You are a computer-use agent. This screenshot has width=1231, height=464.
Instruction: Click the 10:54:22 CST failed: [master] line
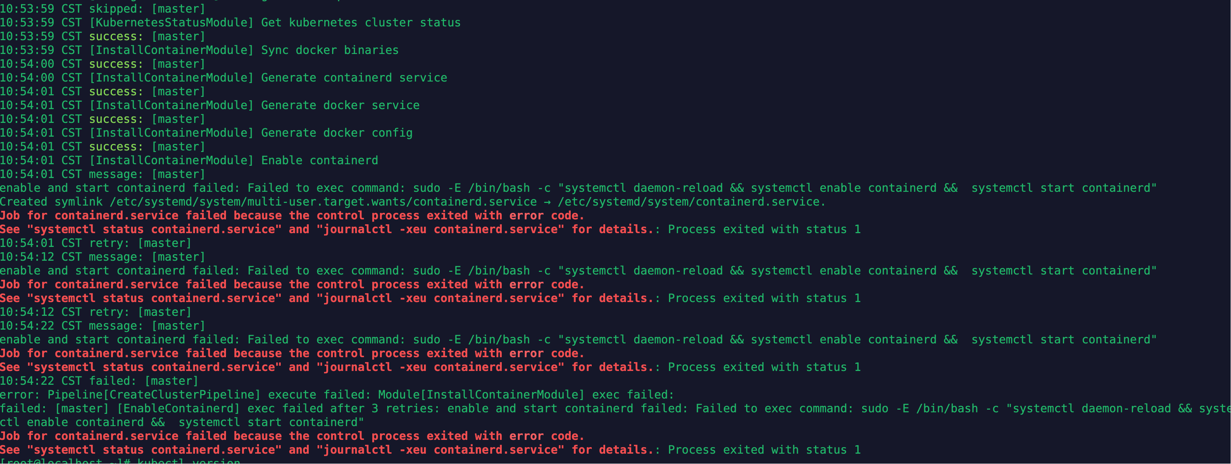[99, 381]
